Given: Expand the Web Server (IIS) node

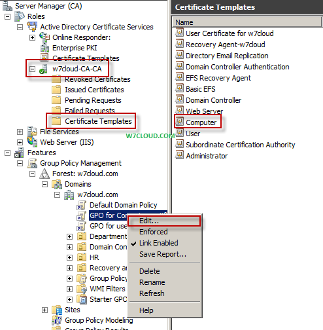Looking at the screenshot, I should click(x=20, y=142).
